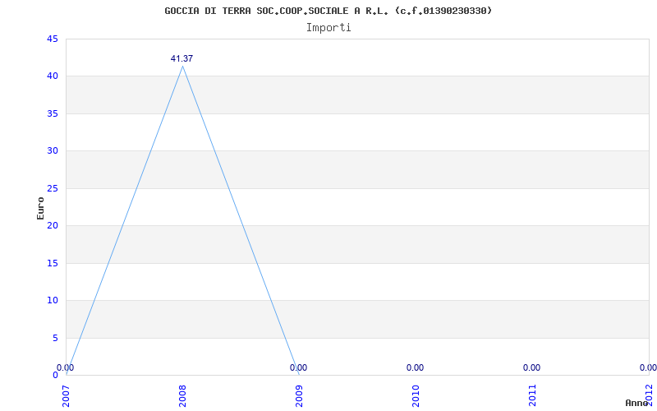Click the 0.00 data label above 2011
The image size is (657, 411).
click(531, 367)
